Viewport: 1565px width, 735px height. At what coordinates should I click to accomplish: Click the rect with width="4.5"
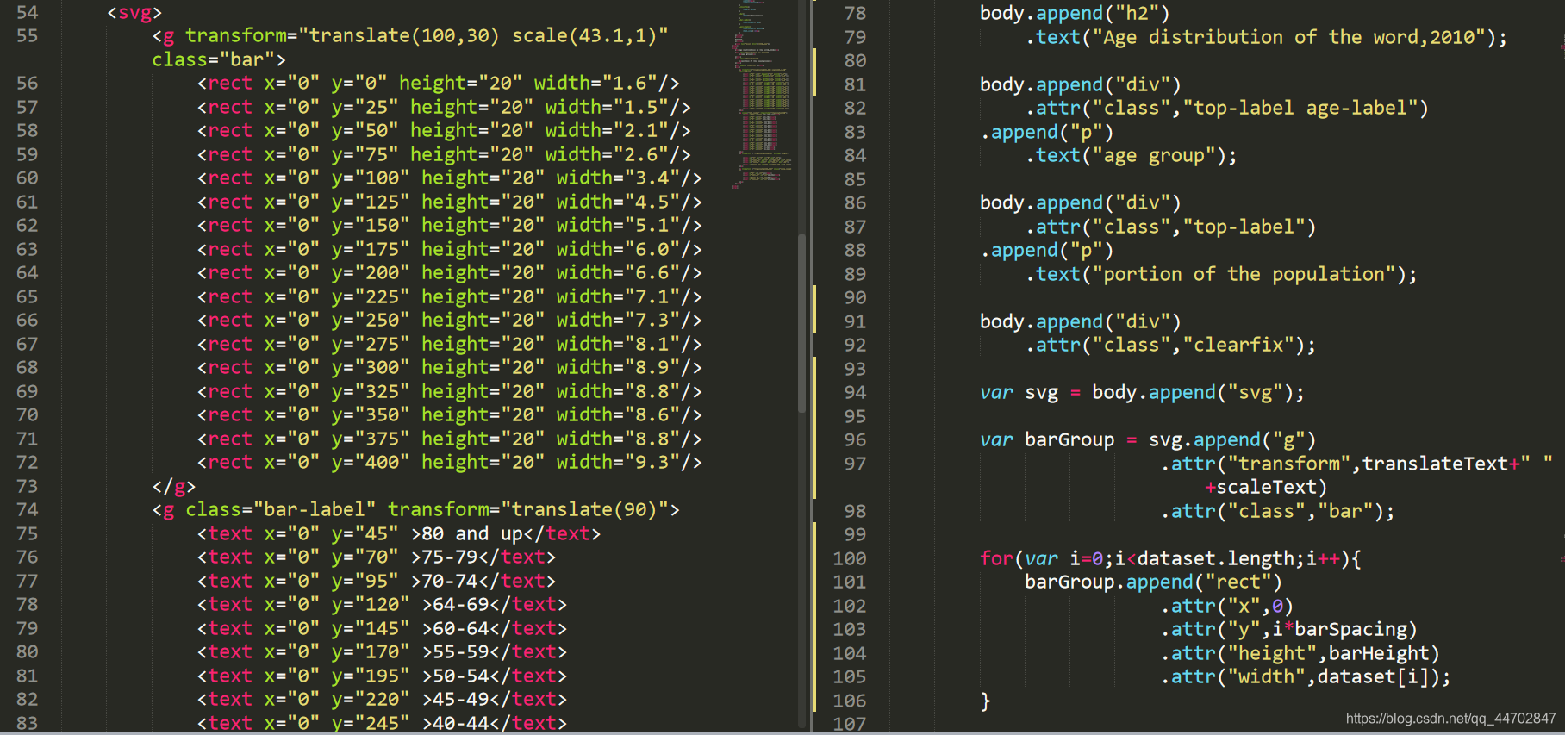tap(450, 202)
